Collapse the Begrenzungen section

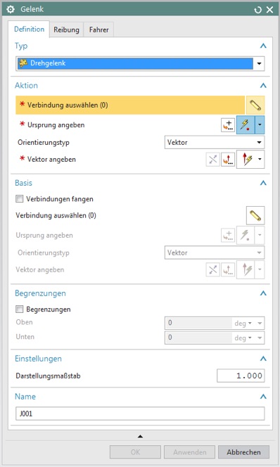pyautogui.click(x=263, y=293)
